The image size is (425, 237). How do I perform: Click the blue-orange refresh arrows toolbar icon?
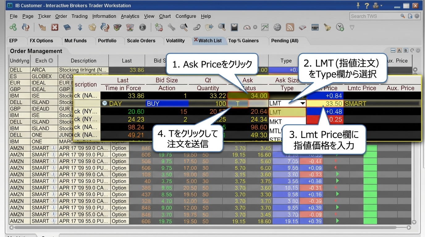26,27
